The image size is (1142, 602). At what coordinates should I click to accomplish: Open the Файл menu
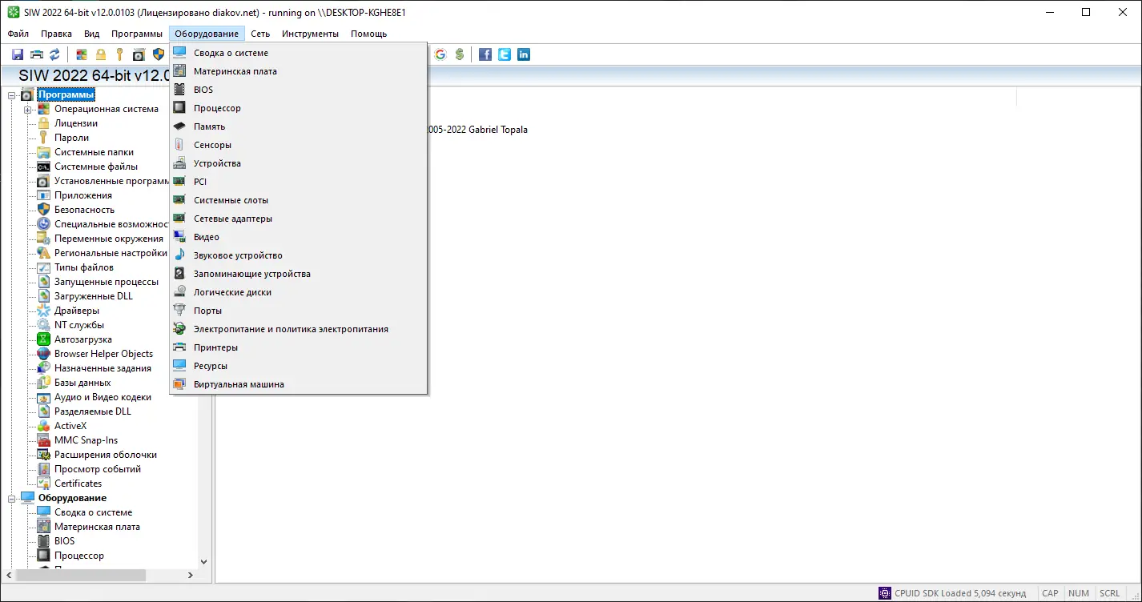point(18,34)
